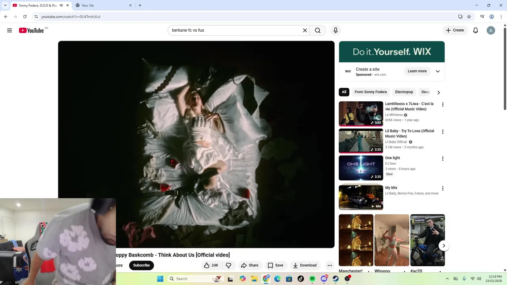Select the All filter chip

click(344, 92)
